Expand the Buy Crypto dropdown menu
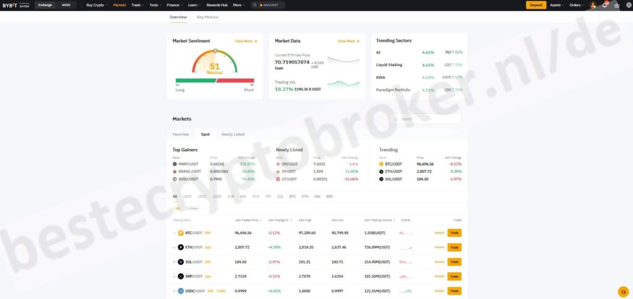This screenshot has width=633, height=299. tap(96, 5)
